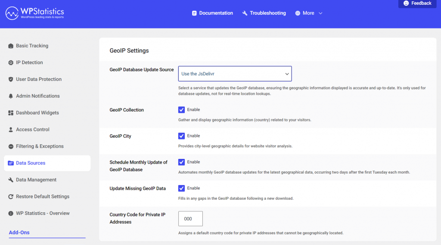Toggle the Update Missing GeoIP Data checkbox
This screenshot has width=441, height=245.
181,188
